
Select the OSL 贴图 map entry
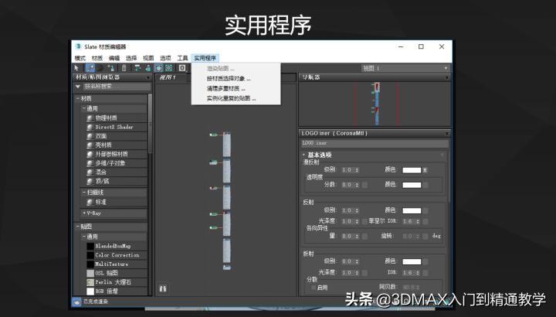pos(117,273)
